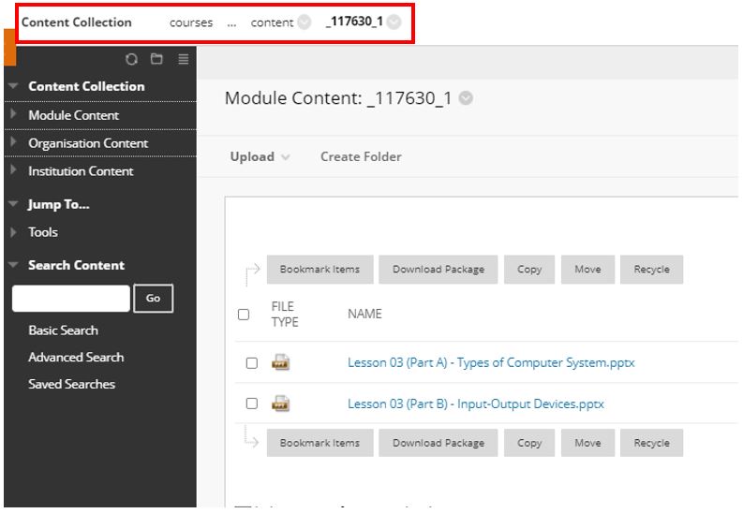This screenshot has width=743, height=528.
Task: Open Lesson 03 (Part B) Input-Output Devices.pptx
Action: [x=476, y=403]
